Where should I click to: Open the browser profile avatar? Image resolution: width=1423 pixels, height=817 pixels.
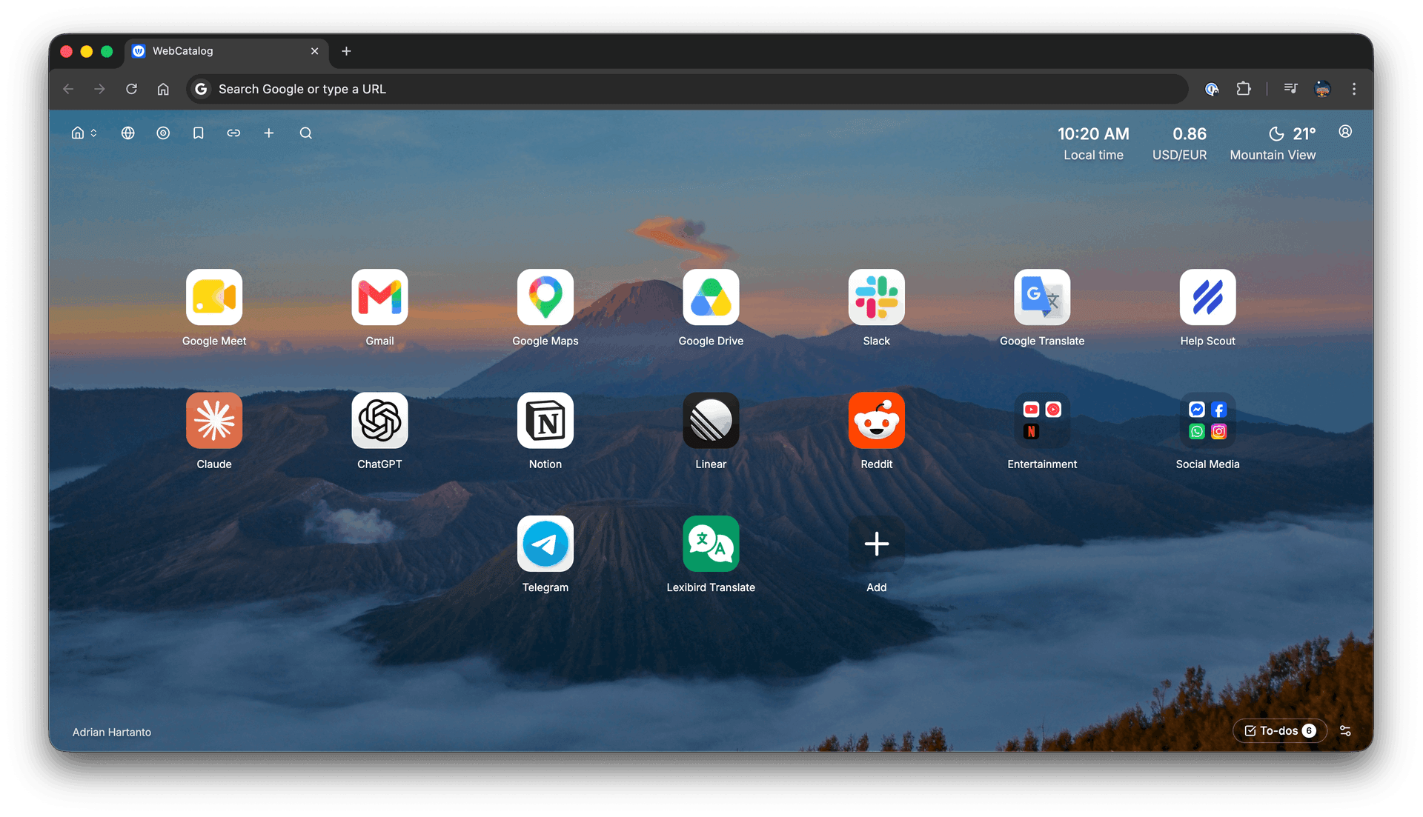(x=1322, y=89)
